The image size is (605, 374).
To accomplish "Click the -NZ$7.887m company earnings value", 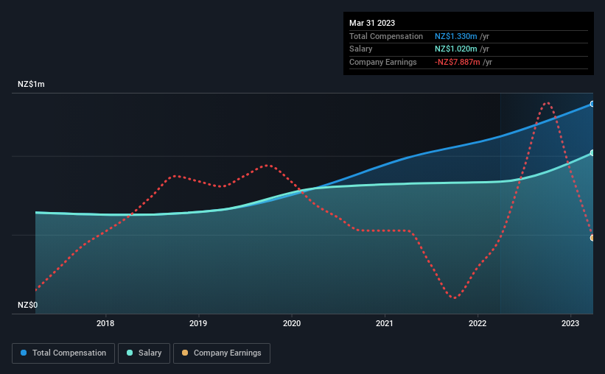I will pyautogui.click(x=457, y=62).
